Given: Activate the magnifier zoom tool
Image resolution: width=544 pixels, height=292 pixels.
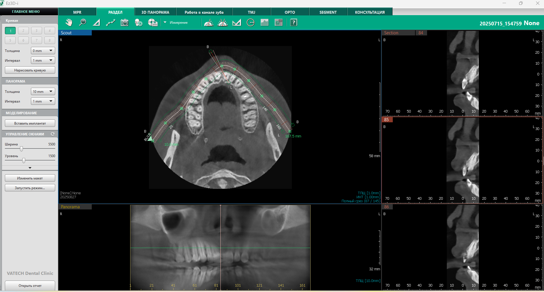Looking at the screenshot, I should click(x=83, y=23).
